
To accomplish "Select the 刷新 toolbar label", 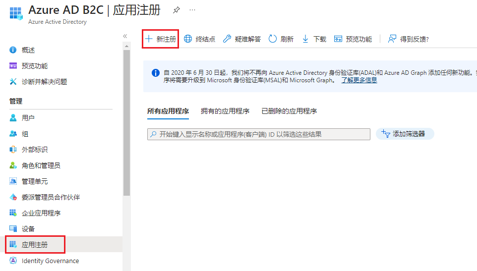I will [x=287, y=39].
